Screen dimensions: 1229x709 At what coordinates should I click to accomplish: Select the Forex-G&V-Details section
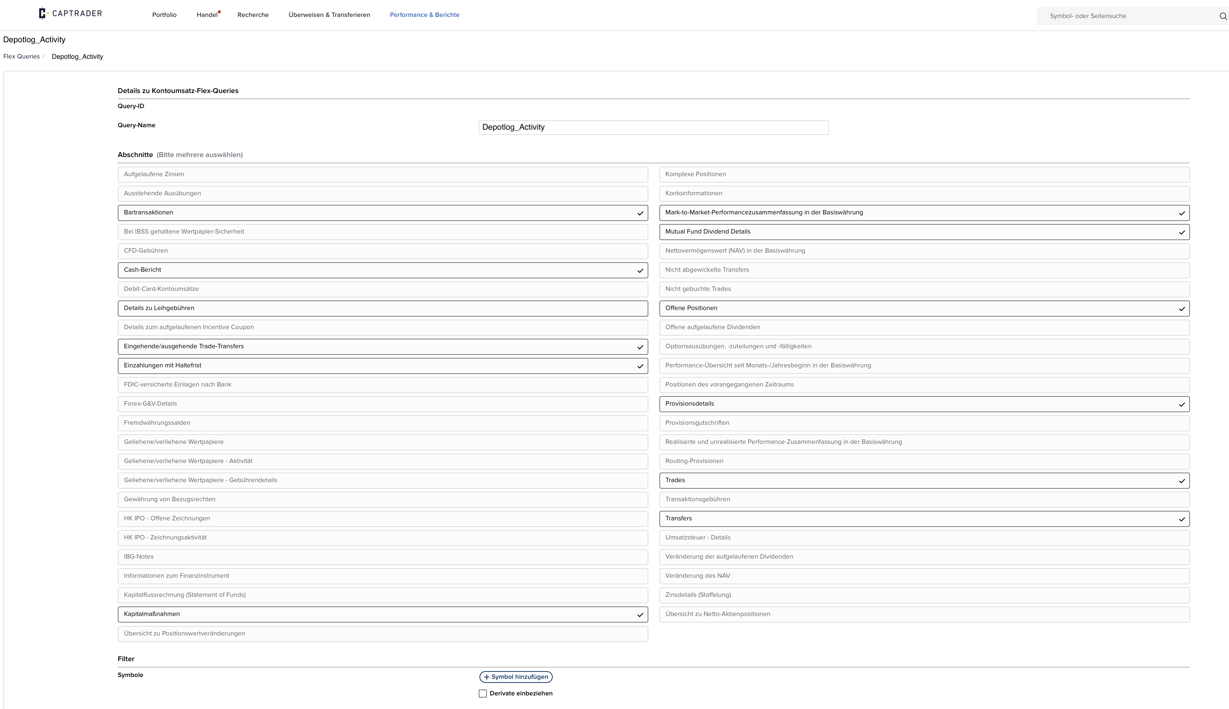tap(382, 404)
